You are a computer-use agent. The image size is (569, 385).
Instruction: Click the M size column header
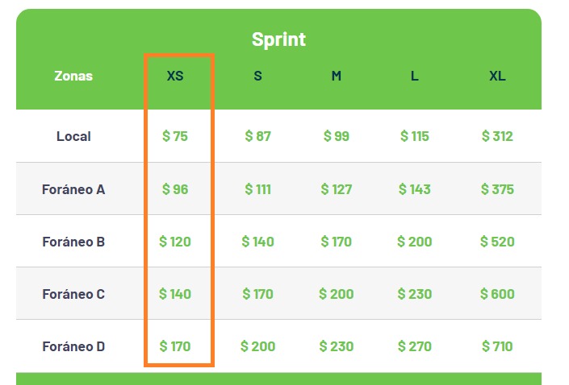336,77
